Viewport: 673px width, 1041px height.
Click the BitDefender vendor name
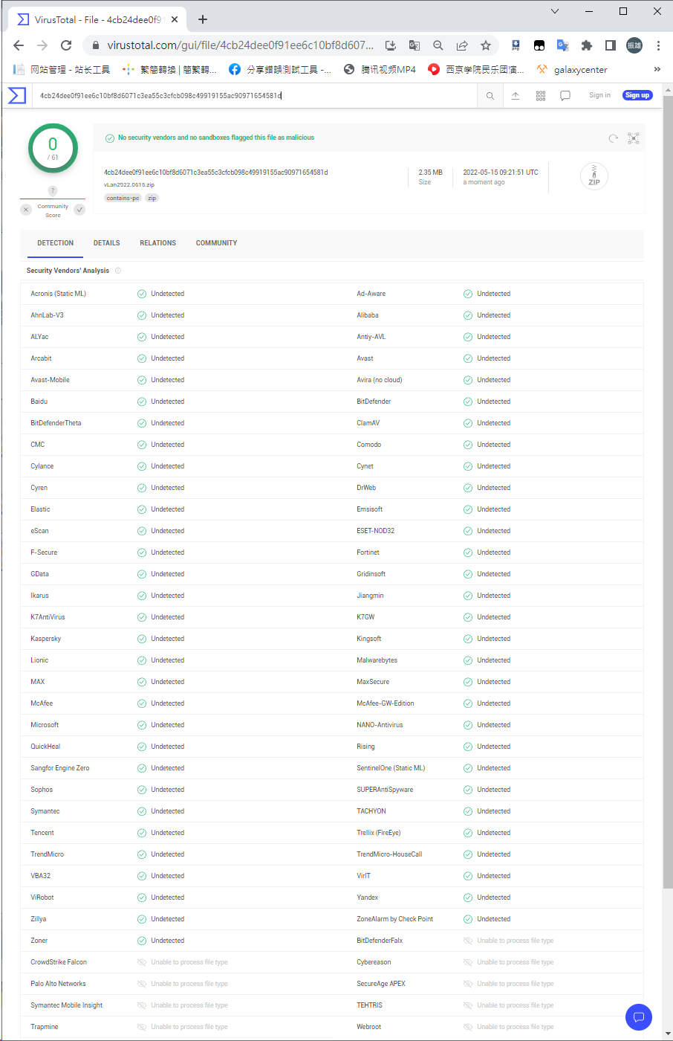(x=374, y=402)
